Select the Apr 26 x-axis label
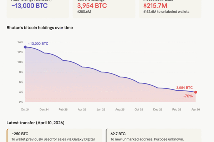Image resolution: width=214 pixels, height=142 pixels. click(195, 109)
